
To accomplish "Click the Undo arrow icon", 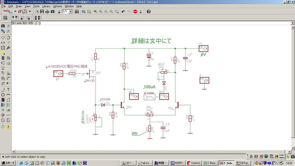I will click(x=123, y=11).
